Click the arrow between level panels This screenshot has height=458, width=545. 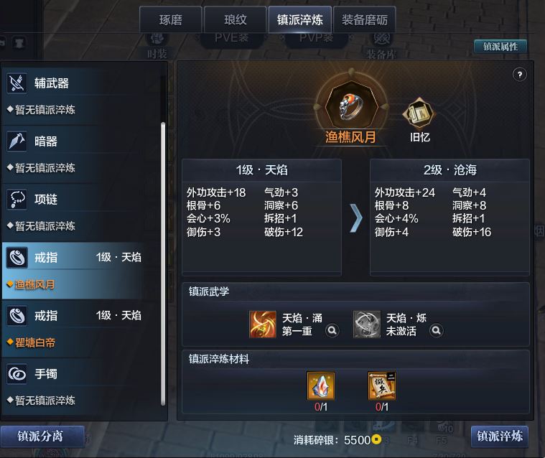tap(356, 218)
